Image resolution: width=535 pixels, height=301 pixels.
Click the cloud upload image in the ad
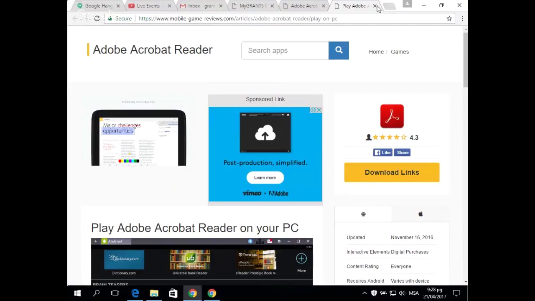[265, 133]
